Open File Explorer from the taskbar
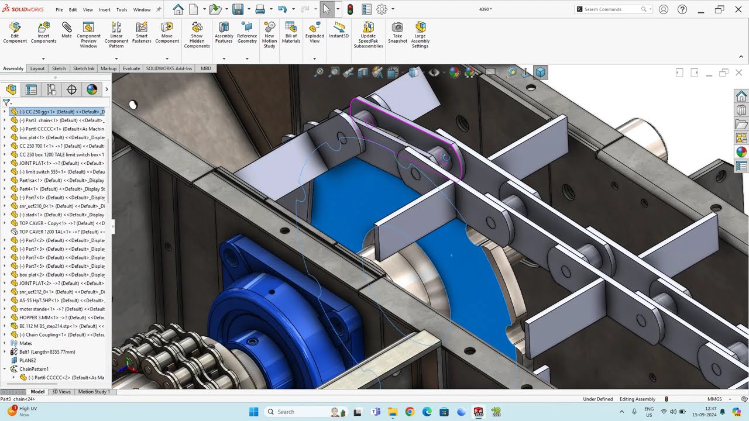Viewport: 749px width, 421px height. click(x=392, y=412)
